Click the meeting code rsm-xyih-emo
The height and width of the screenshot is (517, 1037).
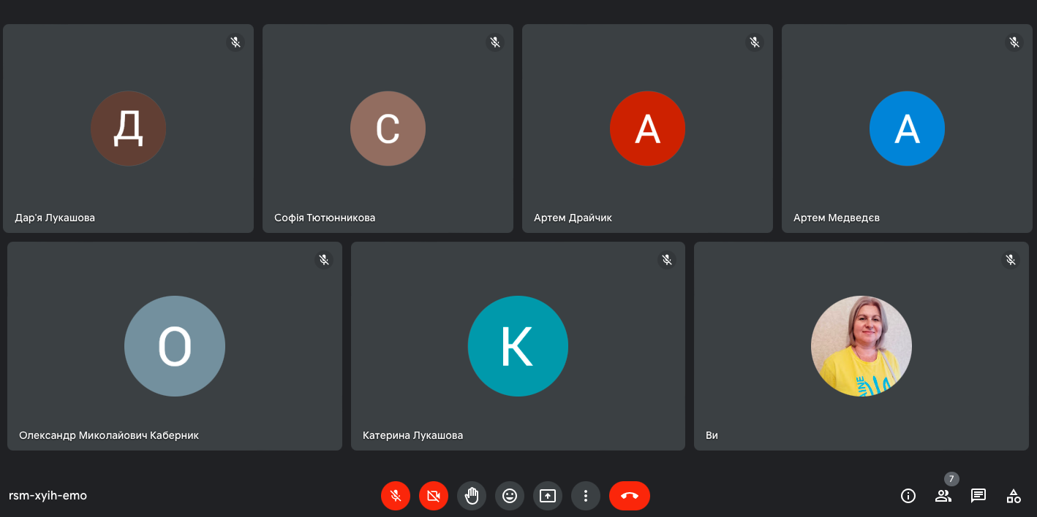coord(48,496)
